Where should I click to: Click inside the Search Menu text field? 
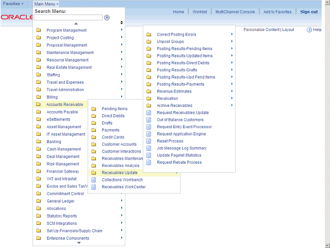[68, 18]
